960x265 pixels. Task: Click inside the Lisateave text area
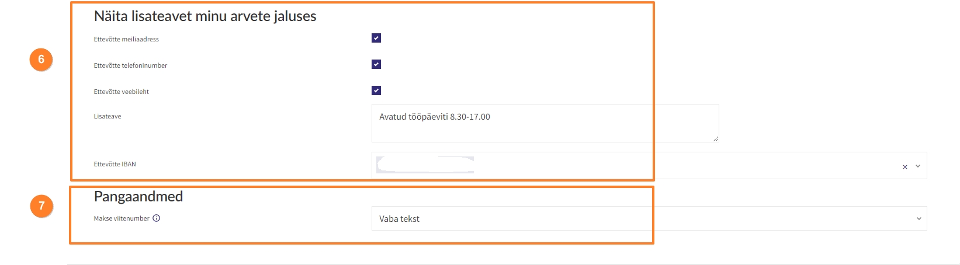click(x=545, y=123)
